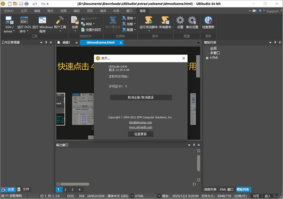This screenshot has width=283, height=199.
Task: Click the 运行 DOS 命令 icon
Action: tap(24, 20)
